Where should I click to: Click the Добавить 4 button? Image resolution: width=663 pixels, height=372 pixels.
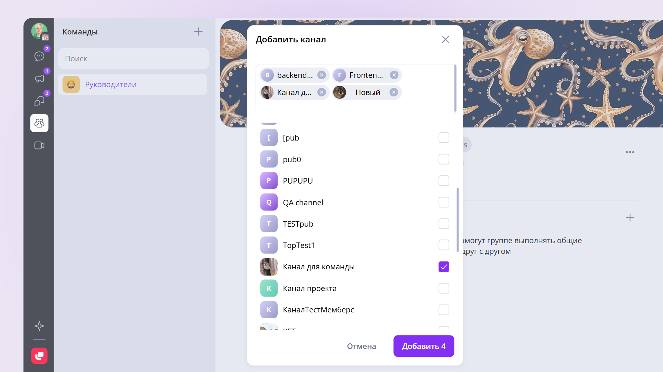click(x=424, y=346)
